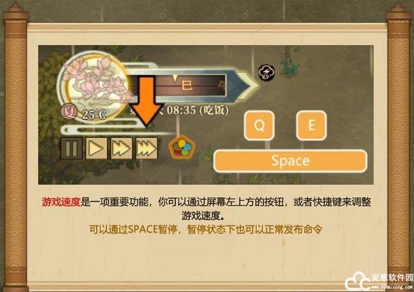Click the triangle time marker above 巳
The height and width of the screenshot is (292, 414).
(175, 78)
